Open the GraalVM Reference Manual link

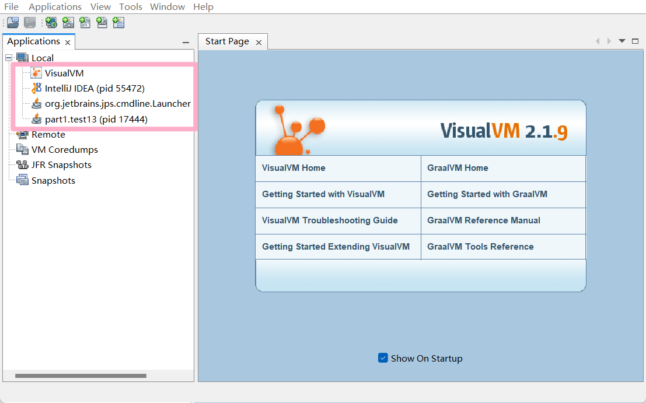(x=484, y=220)
